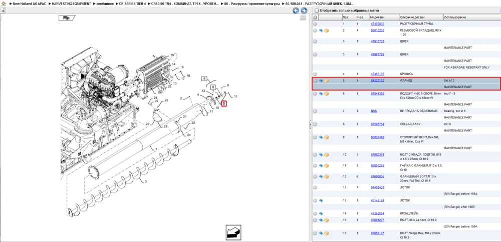
Task: Click package icon for part 86636489
Action: click(x=327, y=137)
